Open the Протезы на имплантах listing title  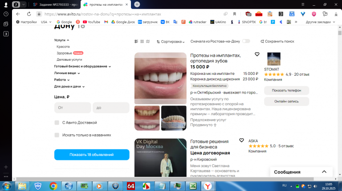[x=216, y=58]
